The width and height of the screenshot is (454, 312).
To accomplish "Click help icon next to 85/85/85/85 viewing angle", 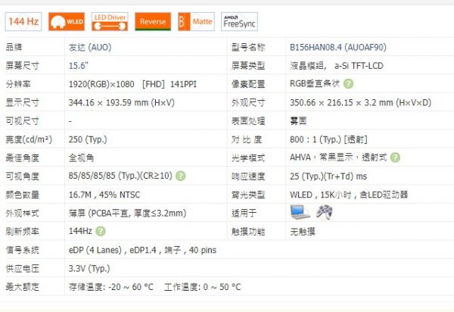I will [181, 176].
